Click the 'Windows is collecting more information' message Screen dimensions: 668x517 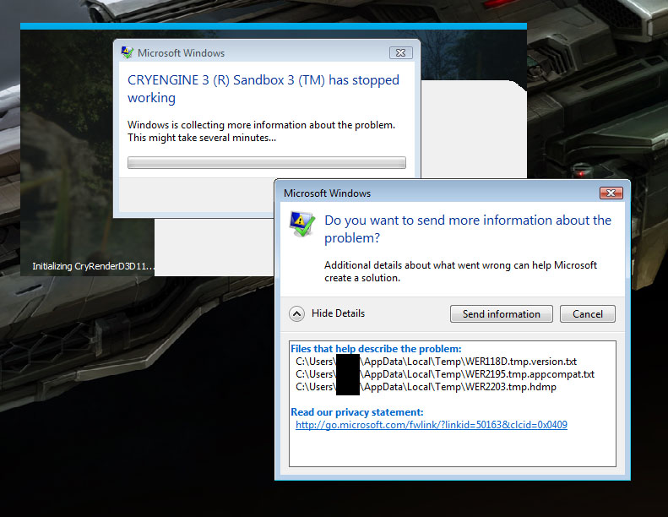[x=261, y=131]
